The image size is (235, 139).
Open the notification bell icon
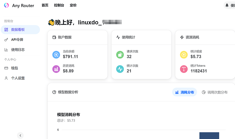(227, 5)
